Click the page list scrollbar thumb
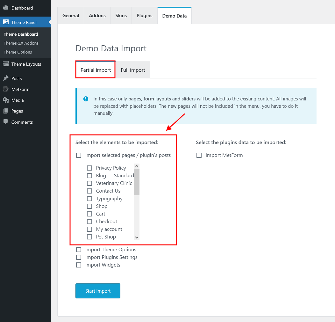This screenshot has width=335, height=322. 137,182
